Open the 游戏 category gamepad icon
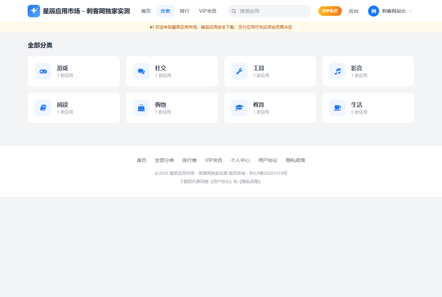442x297 pixels. coord(43,71)
